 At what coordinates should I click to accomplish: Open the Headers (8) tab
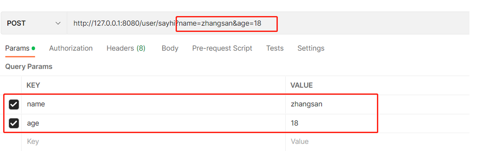126,48
